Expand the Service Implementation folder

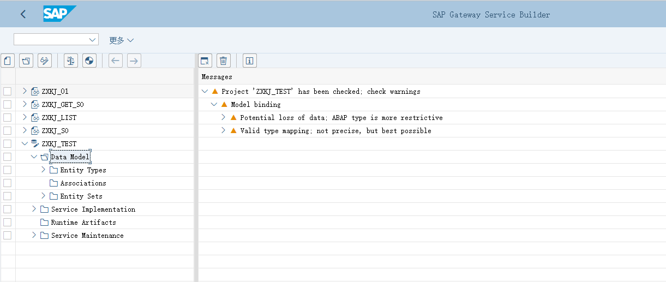coord(34,209)
